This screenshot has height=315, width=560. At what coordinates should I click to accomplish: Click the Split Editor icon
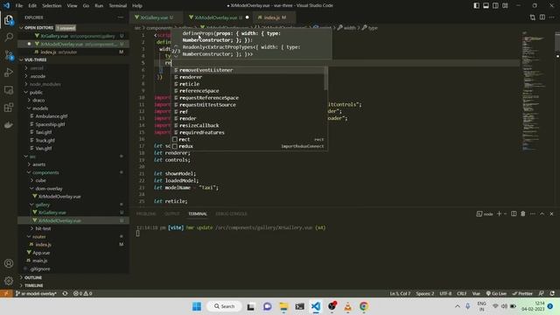point(542,17)
